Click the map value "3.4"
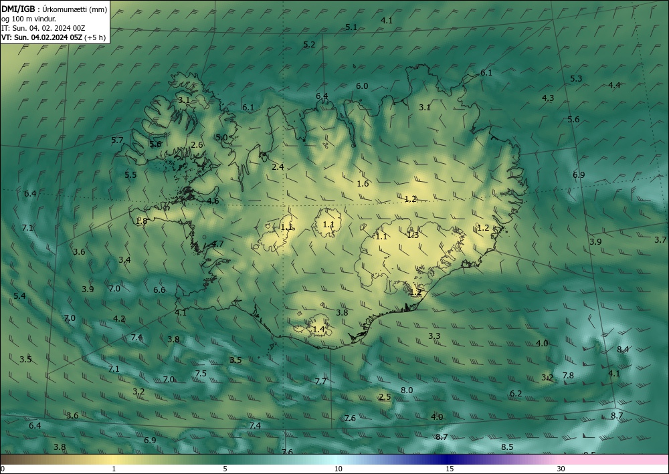The width and height of the screenshot is (669, 474). (x=124, y=259)
